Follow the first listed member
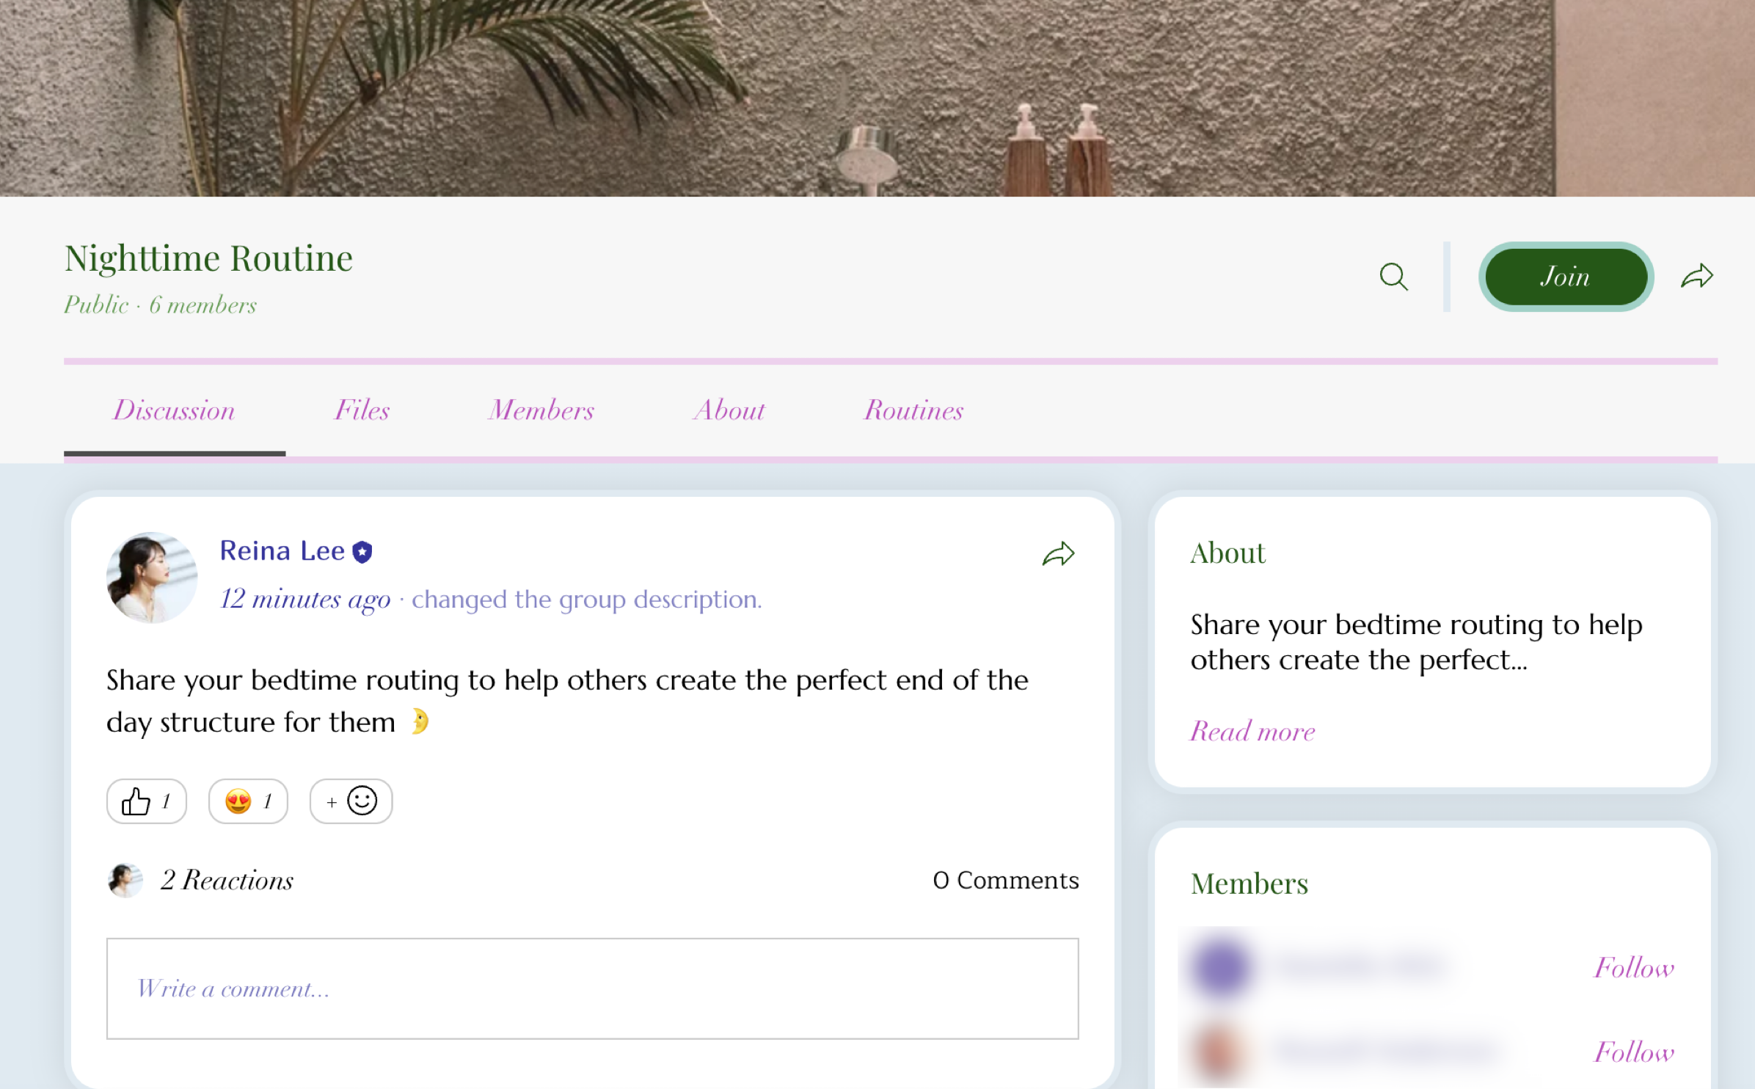The width and height of the screenshot is (1755, 1089). click(1634, 967)
